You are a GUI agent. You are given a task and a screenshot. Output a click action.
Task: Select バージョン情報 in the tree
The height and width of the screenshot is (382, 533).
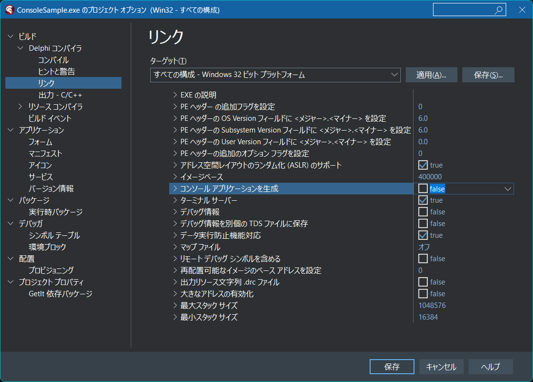(x=51, y=189)
